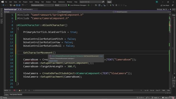Open the Help menu
This screenshot has height=99, width=176.
point(76,2)
